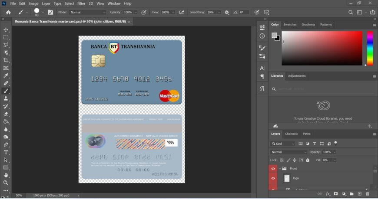Open the Share icon
This screenshot has height=199, width=378.
pos(373,12)
